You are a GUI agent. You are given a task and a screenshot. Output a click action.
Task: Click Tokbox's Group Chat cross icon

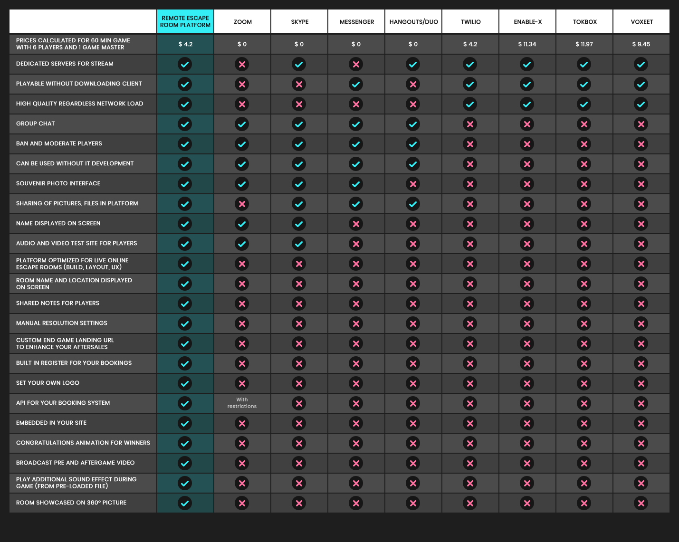584,124
